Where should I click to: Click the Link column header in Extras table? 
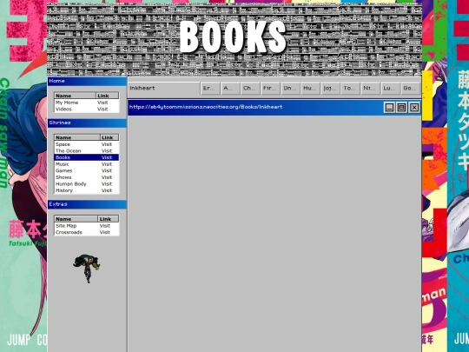pyautogui.click(x=108, y=219)
